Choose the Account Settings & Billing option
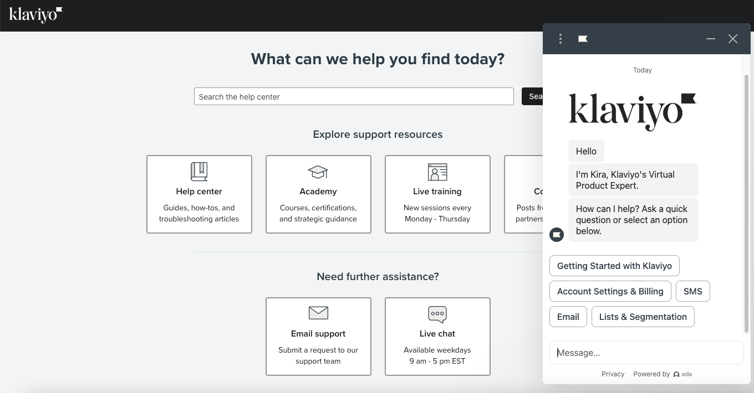Viewport: 754px width, 393px height. (610, 291)
